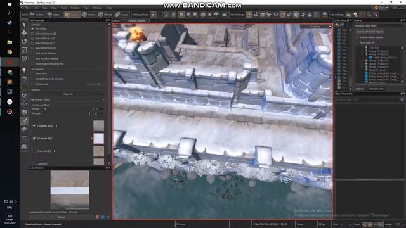Select the Entity lightbulb tool

click(x=24, y=70)
